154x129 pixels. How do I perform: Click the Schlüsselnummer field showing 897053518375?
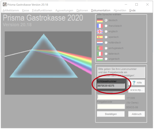coord(111,86)
